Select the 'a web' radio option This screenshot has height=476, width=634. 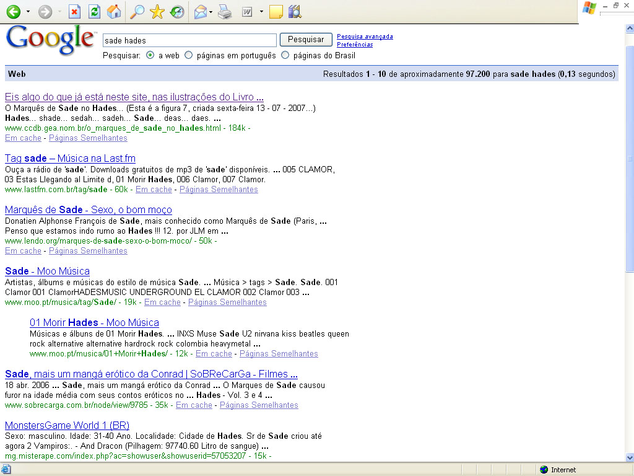150,55
